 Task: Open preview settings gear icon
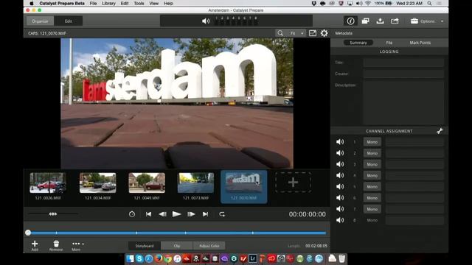coord(324,33)
